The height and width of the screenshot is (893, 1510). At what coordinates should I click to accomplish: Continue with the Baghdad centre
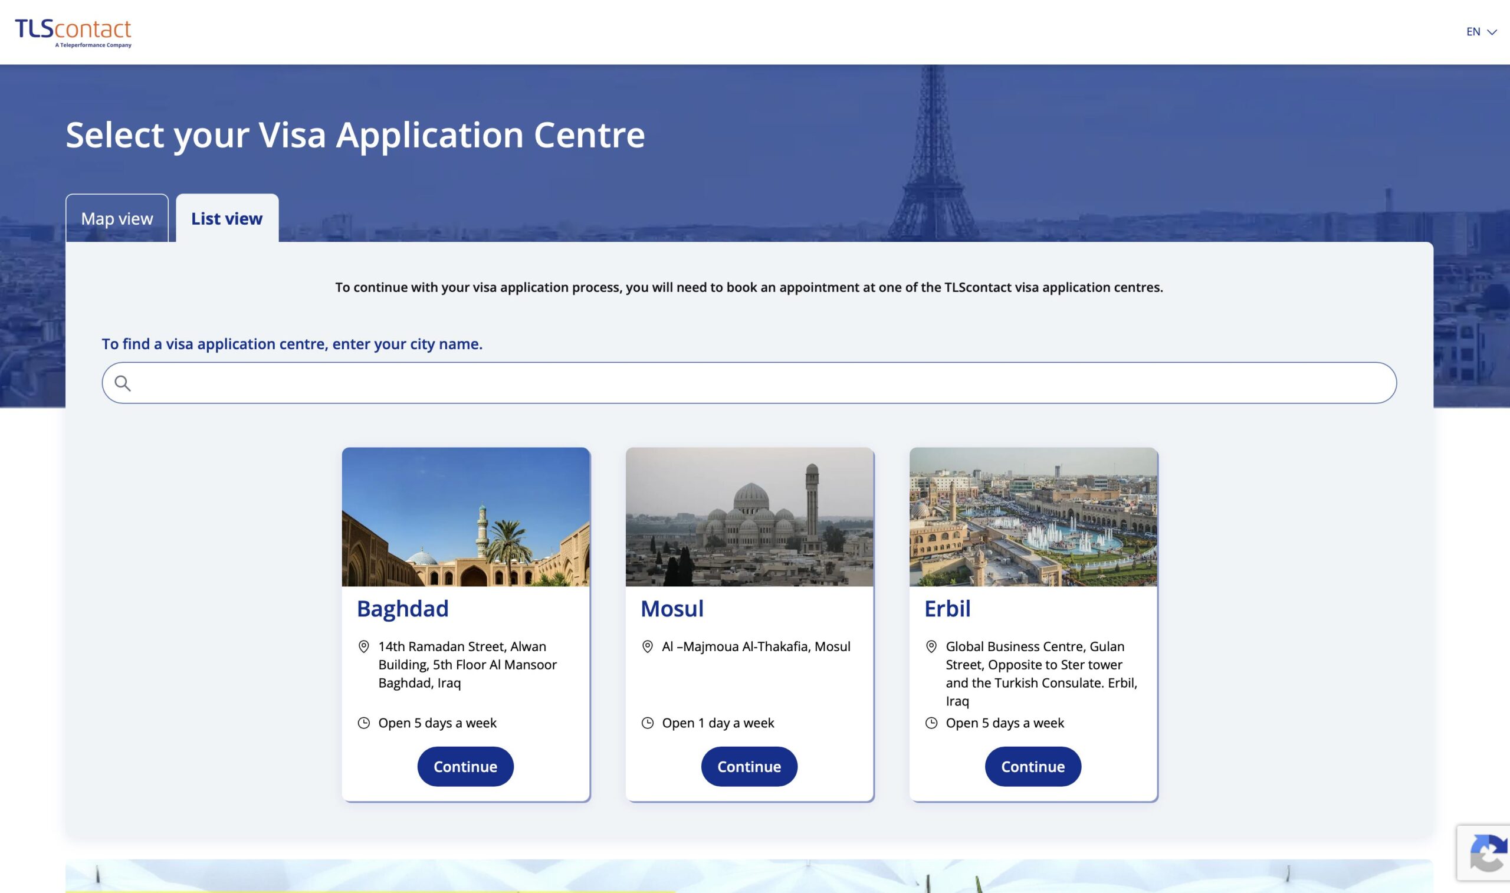[465, 767]
